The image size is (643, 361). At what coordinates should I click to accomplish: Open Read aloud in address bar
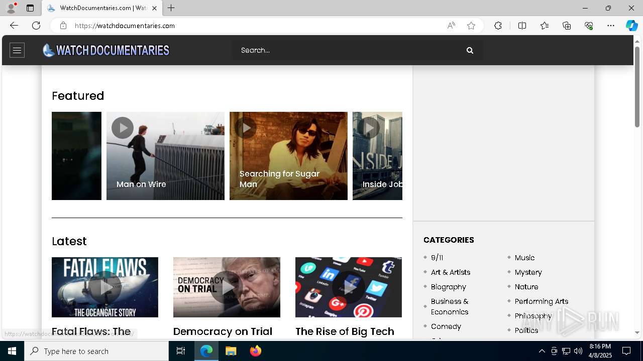point(451,26)
